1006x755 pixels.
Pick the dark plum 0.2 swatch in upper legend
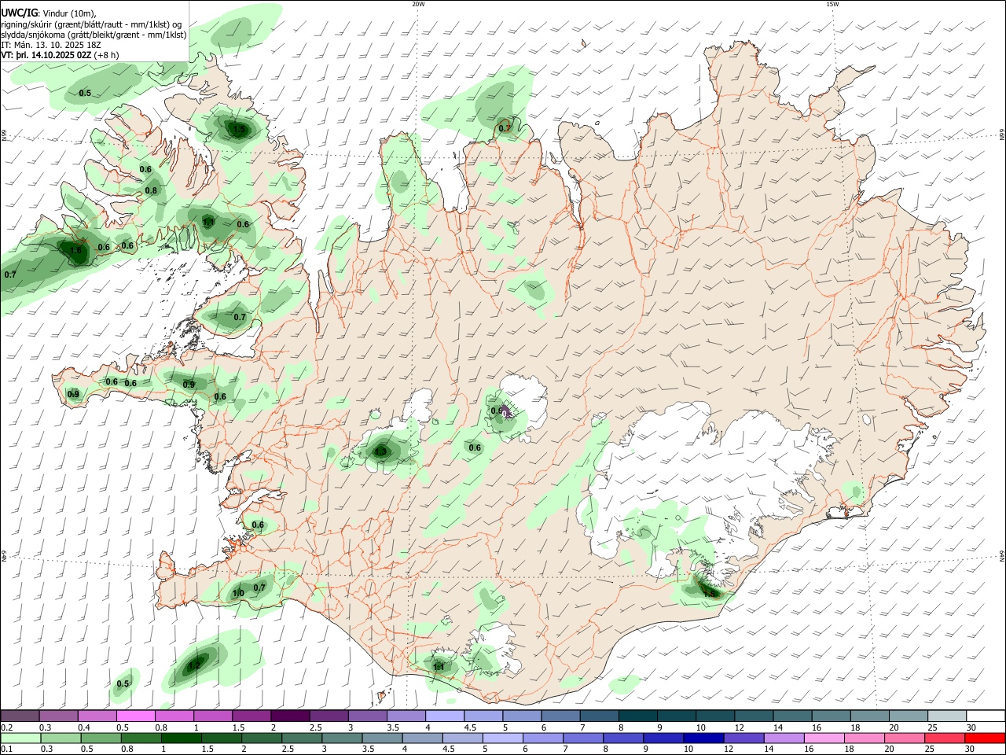click(x=20, y=716)
